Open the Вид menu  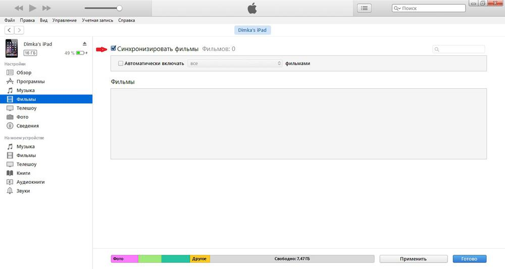(44, 20)
